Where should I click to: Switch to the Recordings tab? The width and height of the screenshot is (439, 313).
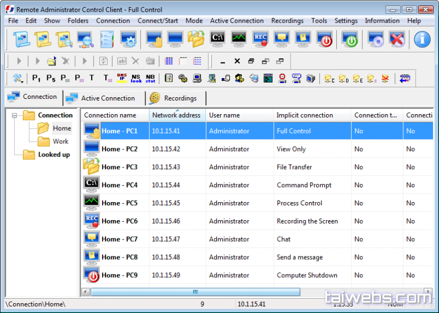tap(179, 98)
